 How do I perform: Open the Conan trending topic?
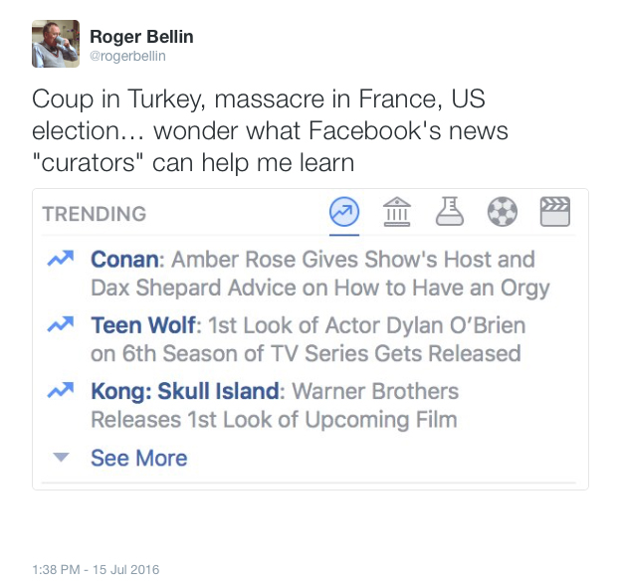click(x=125, y=260)
